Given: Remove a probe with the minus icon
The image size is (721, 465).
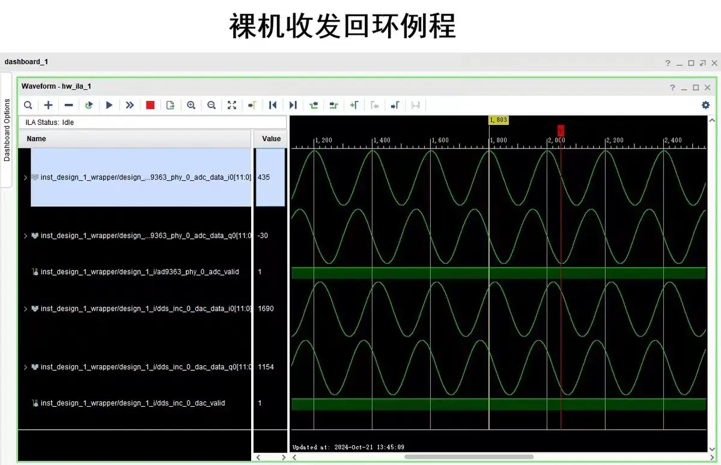Looking at the screenshot, I should [x=68, y=105].
